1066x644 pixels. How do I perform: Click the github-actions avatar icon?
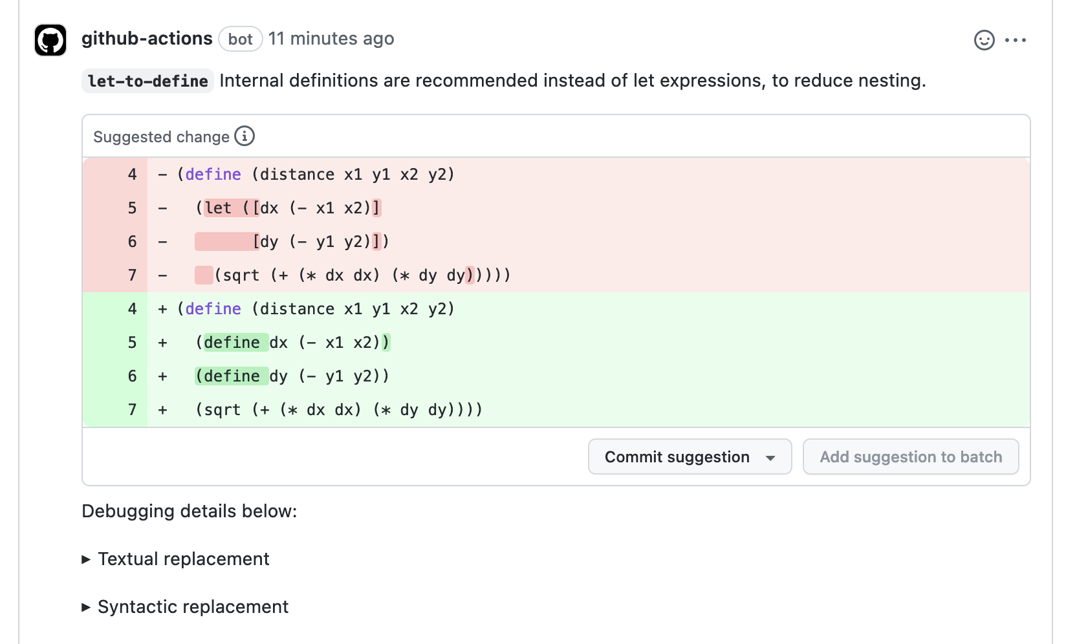coord(50,40)
